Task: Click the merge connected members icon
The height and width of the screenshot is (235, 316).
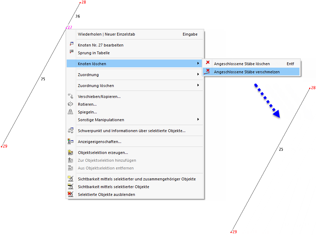Action: tap(207, 72)
